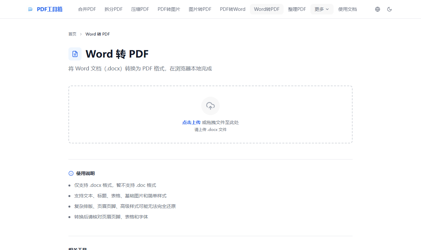Click the 或拖拽文件至此处 text

point(220,122)
